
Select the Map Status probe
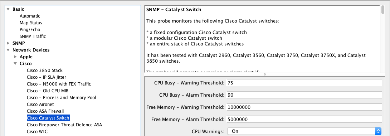pyautogui.click(x=31, y=23)
